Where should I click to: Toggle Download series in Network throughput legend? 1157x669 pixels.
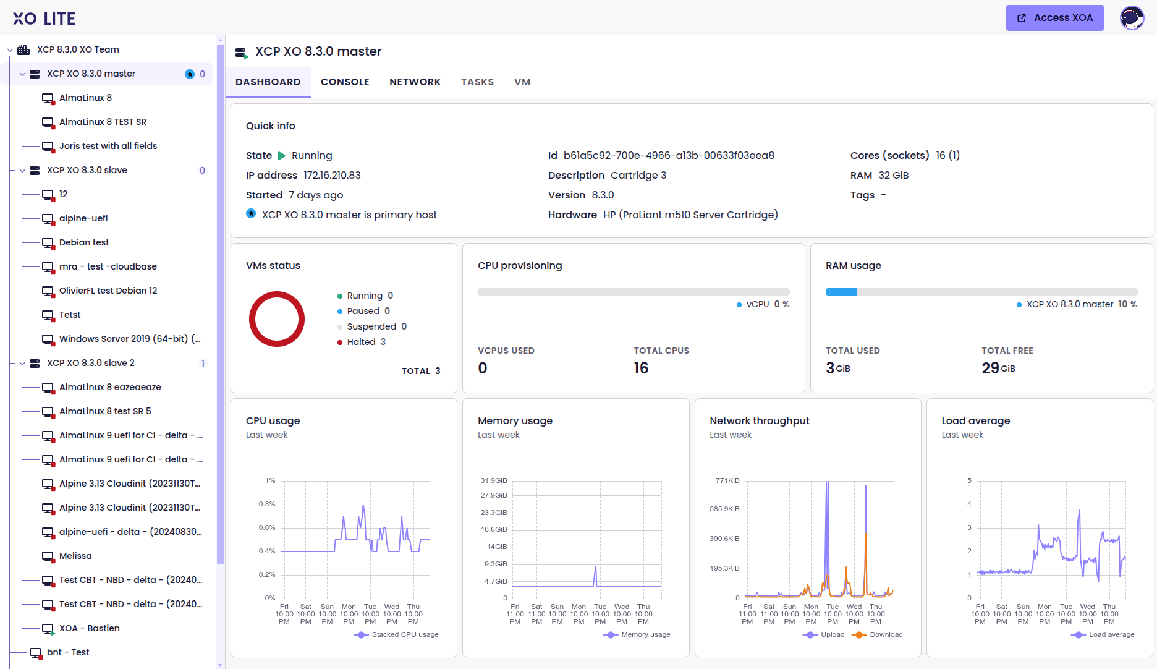tap(877, 634)
